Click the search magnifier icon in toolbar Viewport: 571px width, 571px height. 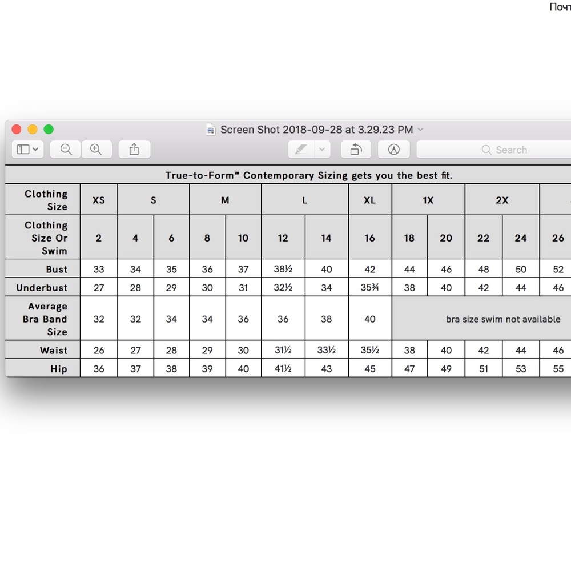(486, 150)
